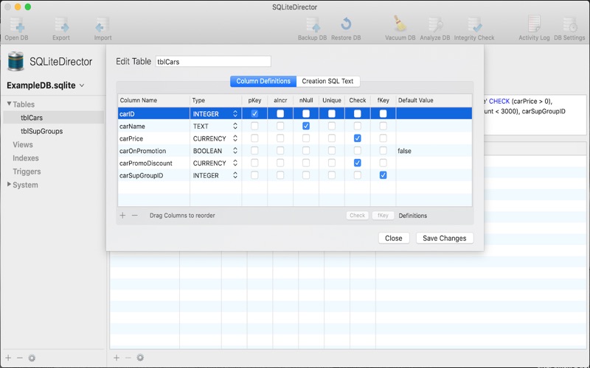The height and width of the screenshot is (368, 590).
Task: Click the carName column name cell
Action: 153,126
